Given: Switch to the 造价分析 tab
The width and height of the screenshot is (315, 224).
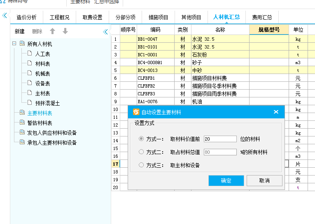Looking at the screenshot, I should point(26,17).
